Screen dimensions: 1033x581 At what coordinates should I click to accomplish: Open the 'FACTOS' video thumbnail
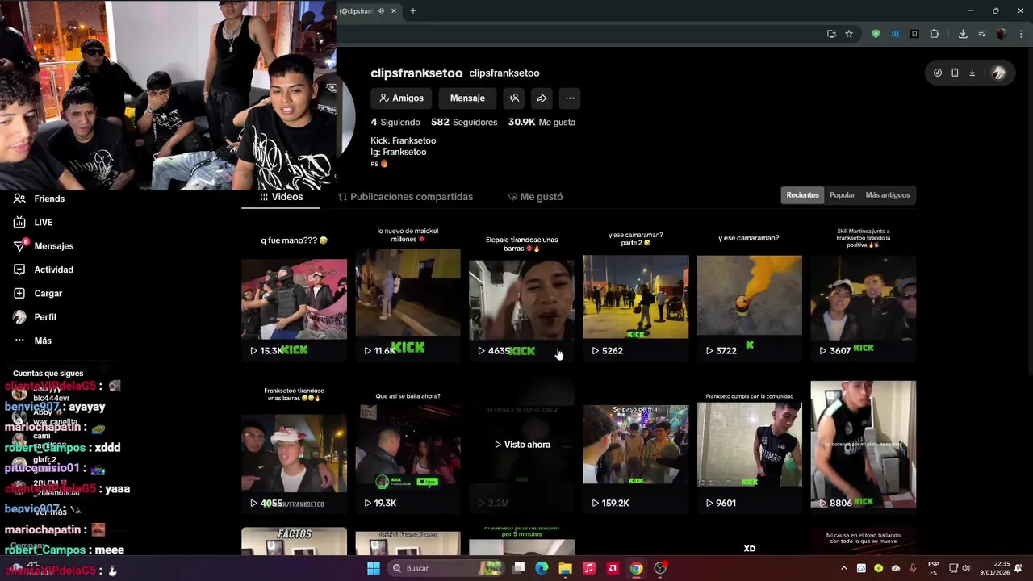click(294, 541)
